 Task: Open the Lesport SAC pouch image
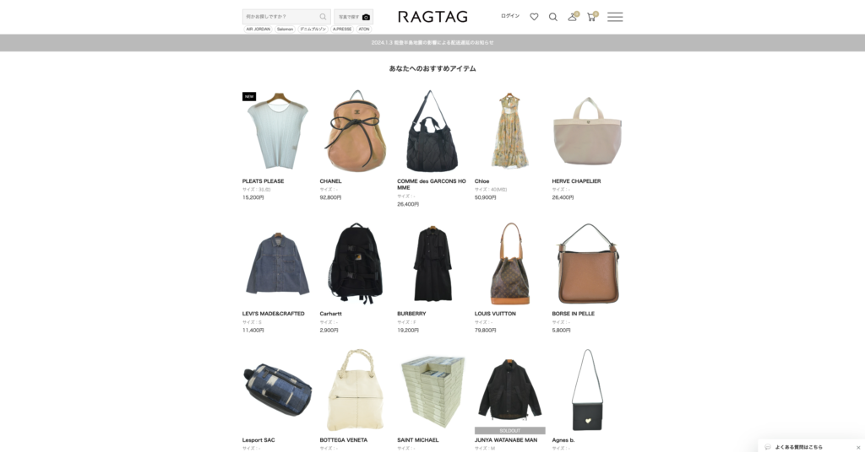pyautogui.click(x=277, y=390)
